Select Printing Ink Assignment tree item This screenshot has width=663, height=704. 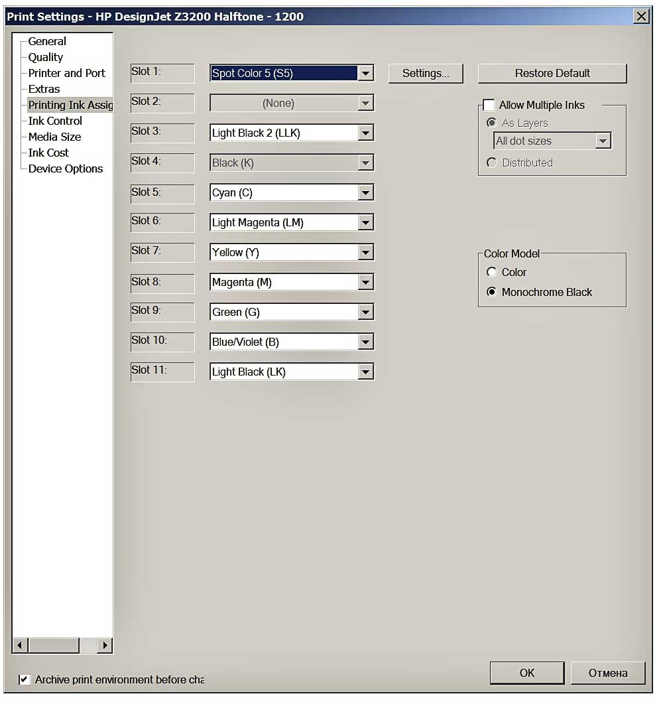[x=70, y=105]
